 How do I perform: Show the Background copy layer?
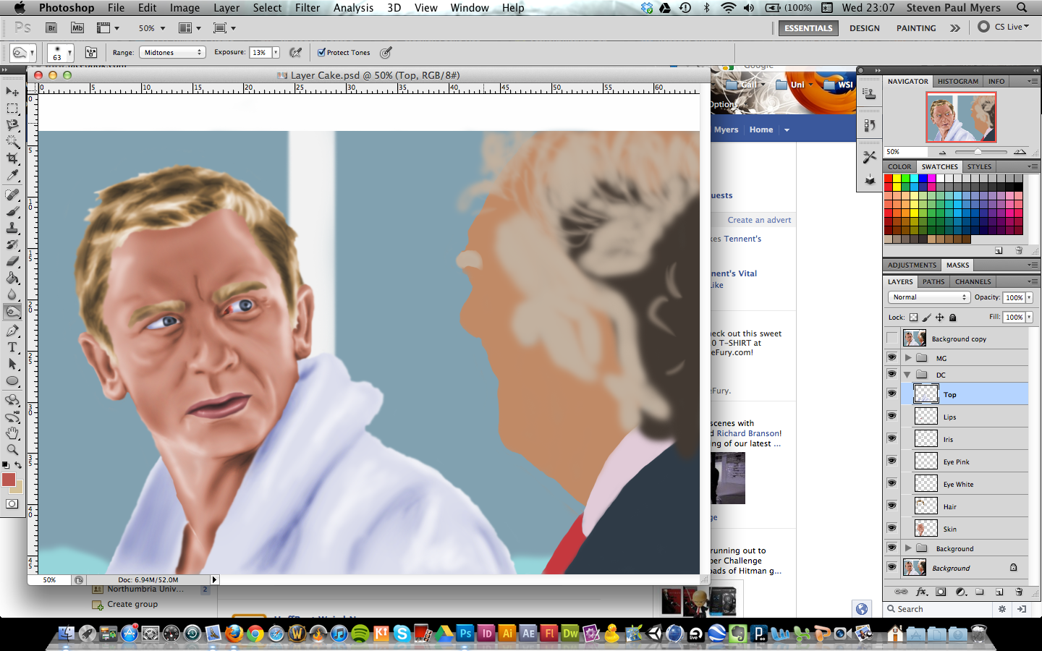[x=891, y=339]
